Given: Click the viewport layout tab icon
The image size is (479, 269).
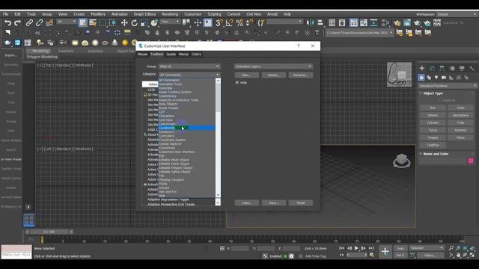Looking at the screenshot, I should pos(29,220).
